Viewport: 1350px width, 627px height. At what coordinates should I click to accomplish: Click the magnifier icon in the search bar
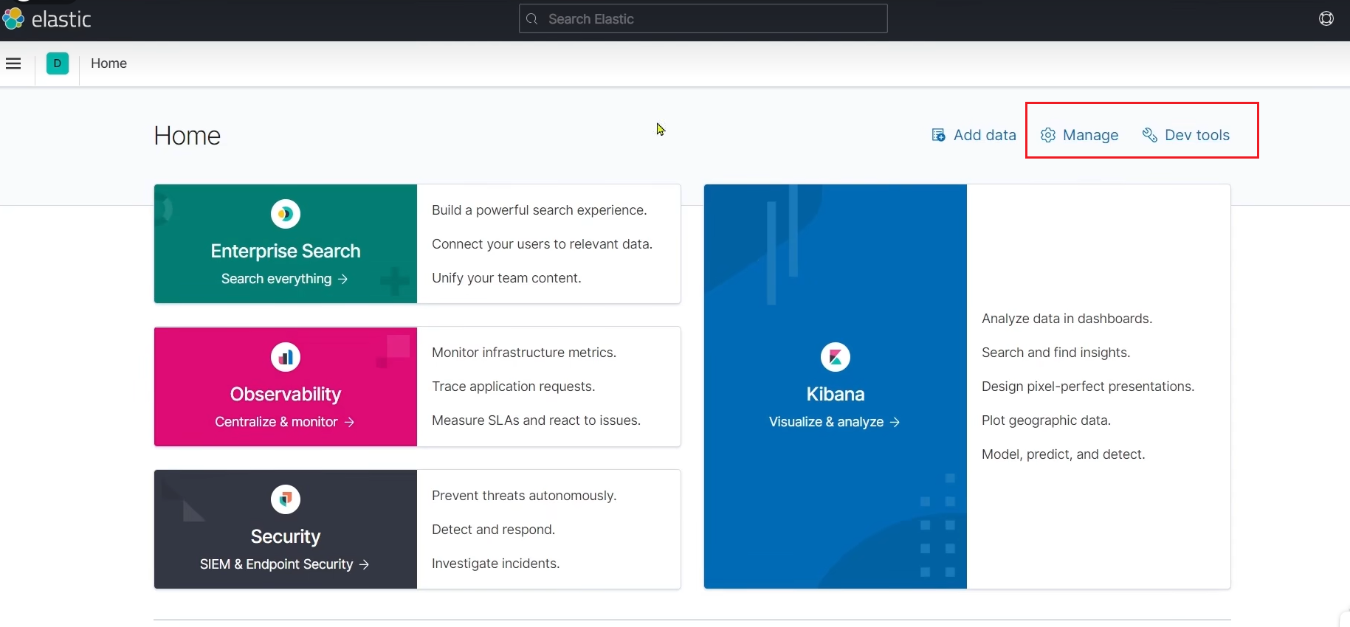coord(531,19)
